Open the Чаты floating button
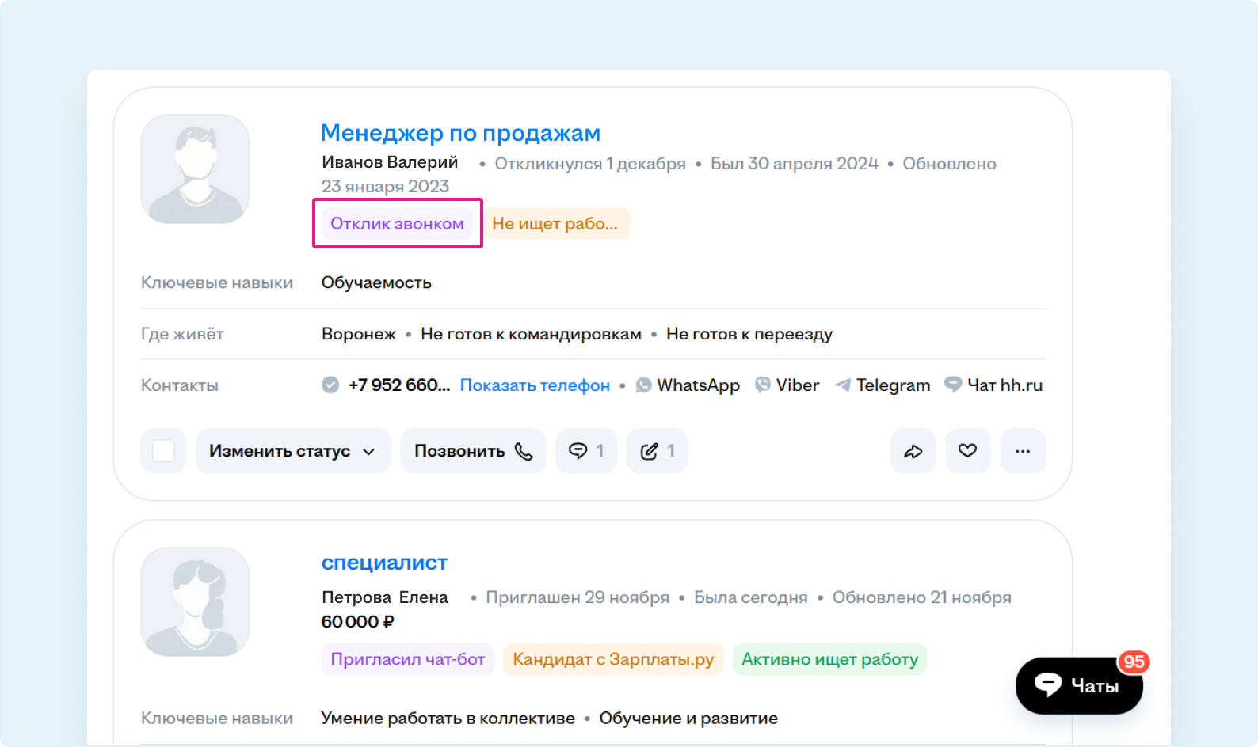The height and width of the screenshot is (747, 1258). coord(1079,685)
